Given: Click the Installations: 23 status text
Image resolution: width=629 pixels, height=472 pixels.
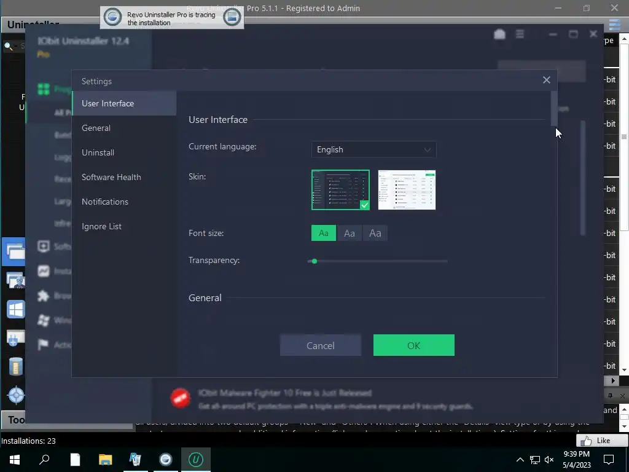Looking at the screenshot, I should point(28,441).
